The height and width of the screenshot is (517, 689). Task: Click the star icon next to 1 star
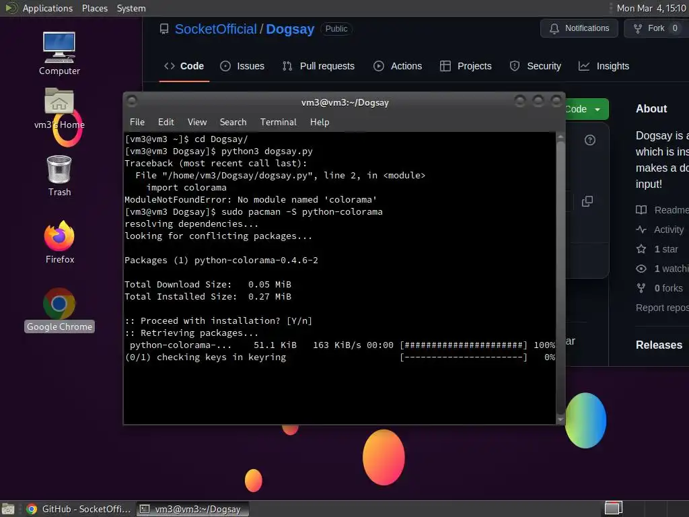641,249
